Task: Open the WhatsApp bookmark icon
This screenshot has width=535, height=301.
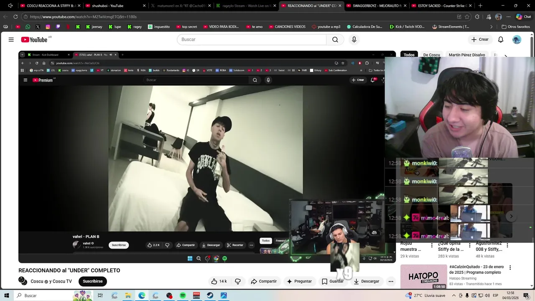Action: coord(28,27)
